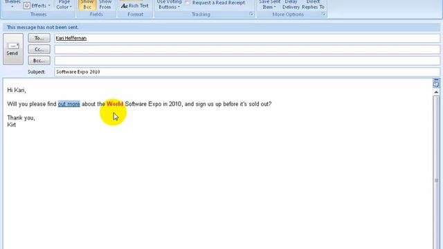Image resolution: width=443 pixels, height=249 pixels.
Task: Launch the More Options dialog launcher
Action: pyautogui.click(x=323, y=14)
